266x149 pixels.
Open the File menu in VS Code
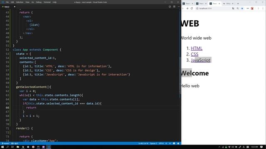(7, 2)
